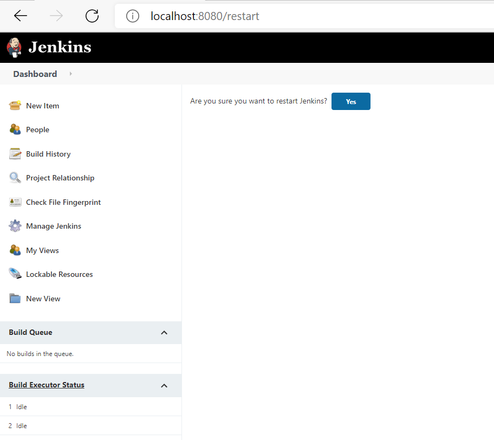Go back using the browser back arrow

20,16
